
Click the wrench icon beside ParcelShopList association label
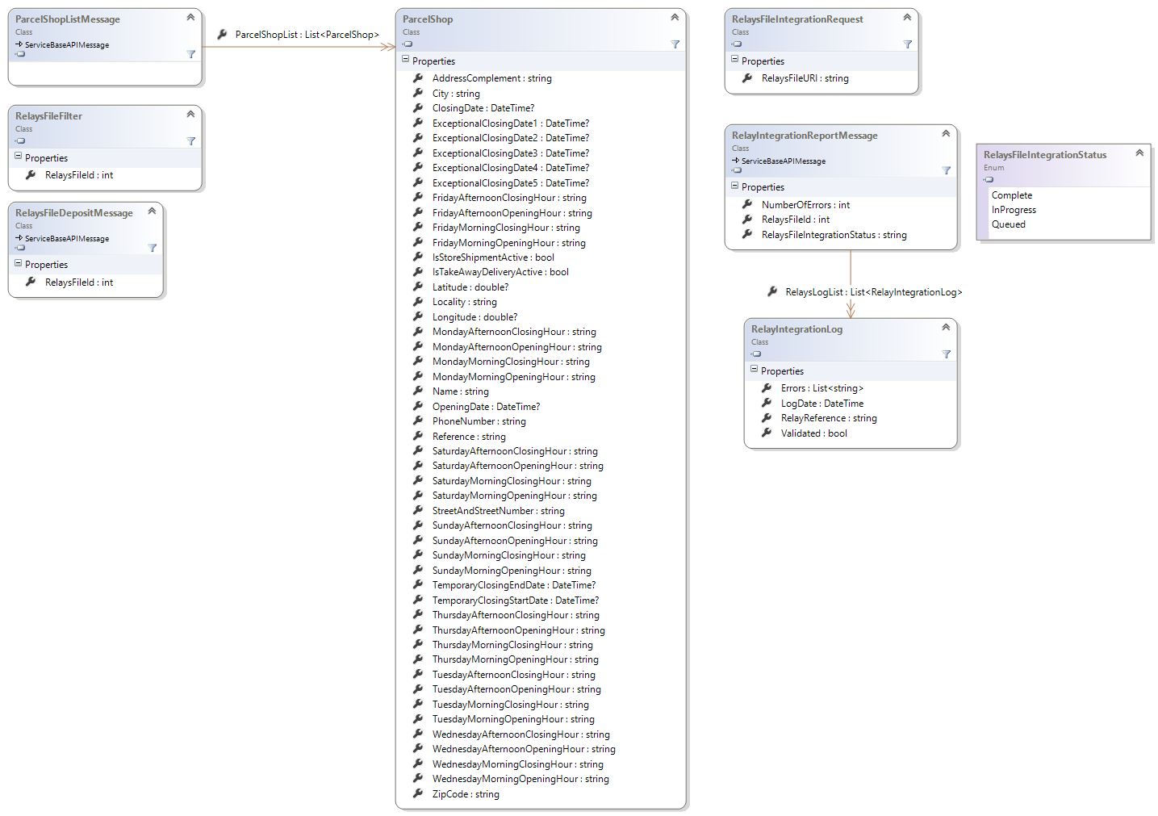pos(222,35)
